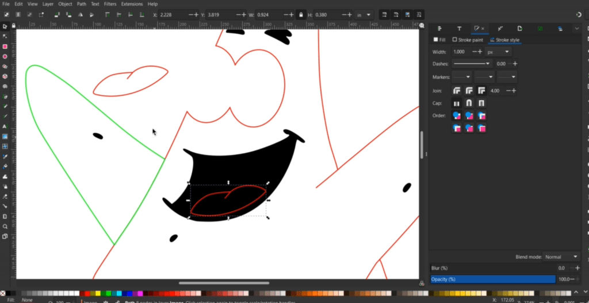This screenshot has width=589, height=303.
Task: Click the Opacity (%) slider
Action: [x=493, y=279]
